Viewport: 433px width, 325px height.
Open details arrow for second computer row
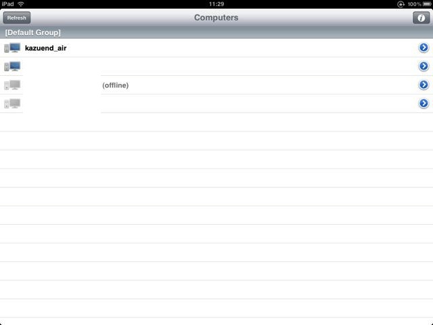click(424, 66)
